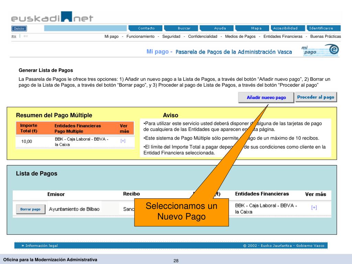Open Seguridad menu link
Image resolution: width=352 pixels, height=264 pixels.
coord(171,36)
